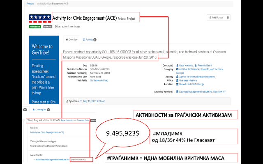Click the star-spangled flag project logo
Viewport: 263px width, 164px height.
(x=40, y=18)
